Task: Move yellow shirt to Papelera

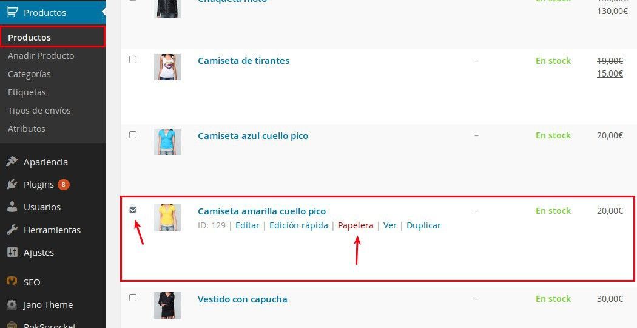Action: [x=356, y=225]
